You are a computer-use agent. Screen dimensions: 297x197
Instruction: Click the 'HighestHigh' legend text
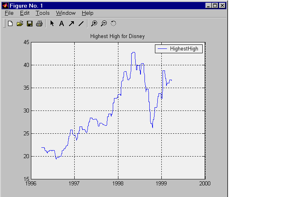point(184,49)
